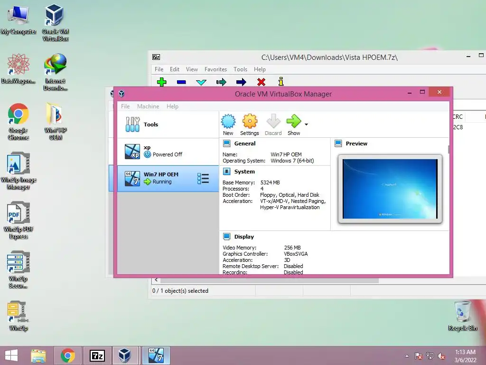Click the muted volume tray icon

point(441,356)
